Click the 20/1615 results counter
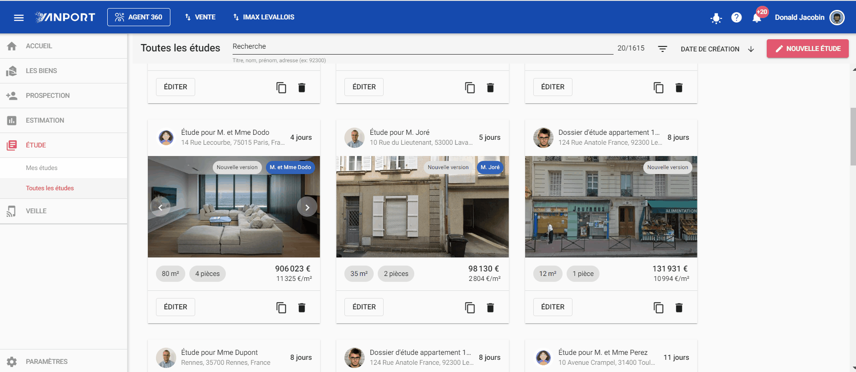 [x=631, y=48]
